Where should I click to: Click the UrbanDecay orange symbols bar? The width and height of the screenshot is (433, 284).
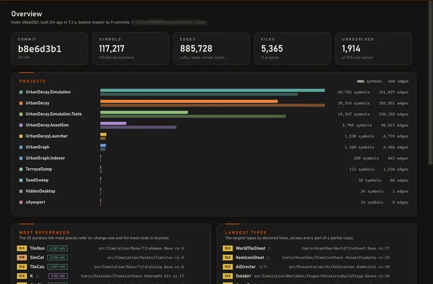pyautogui.click(x=189, y=101)
